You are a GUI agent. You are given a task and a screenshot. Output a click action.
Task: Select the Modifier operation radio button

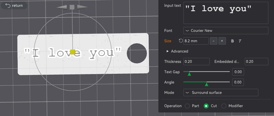224,106
